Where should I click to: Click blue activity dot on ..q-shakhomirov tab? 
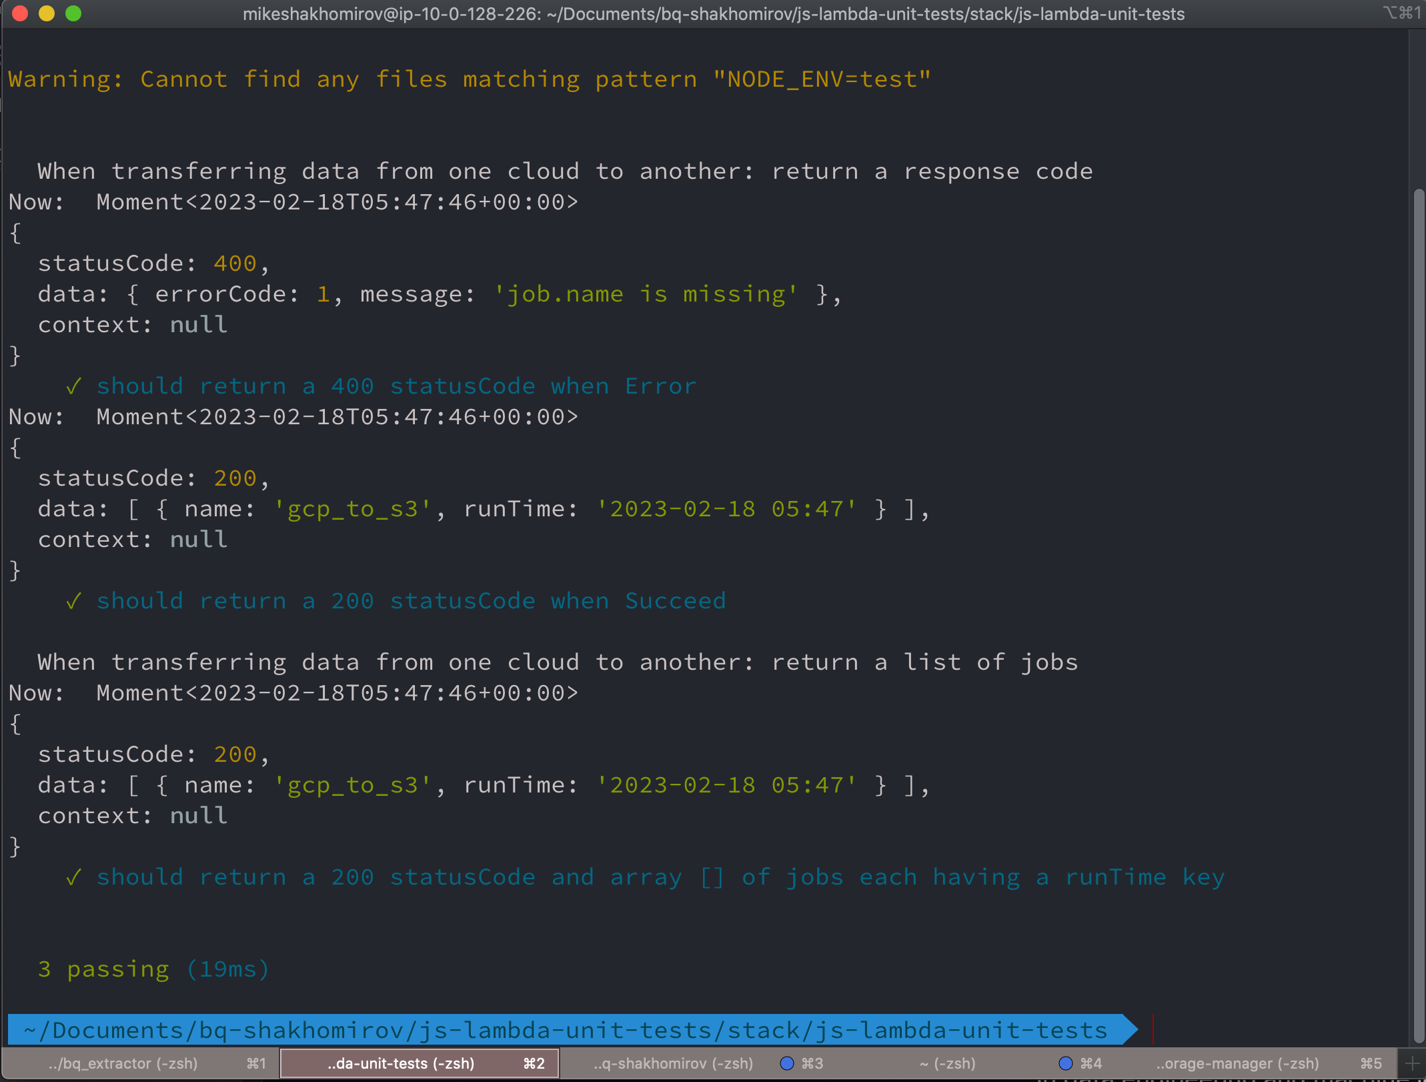(x=787, y=1063)
